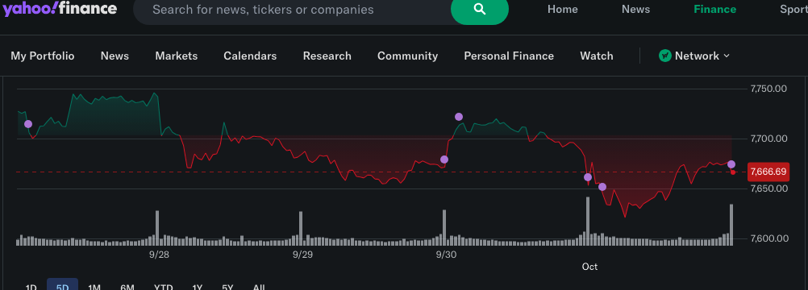Click the 9/28 date label
The width and height of the screenshot is (808, 290).
tap(159, 255)
